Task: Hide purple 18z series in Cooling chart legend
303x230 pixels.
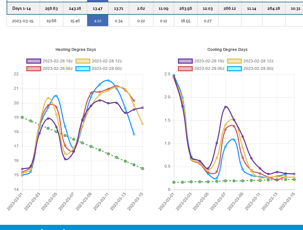Action: [x=185, y=61]
